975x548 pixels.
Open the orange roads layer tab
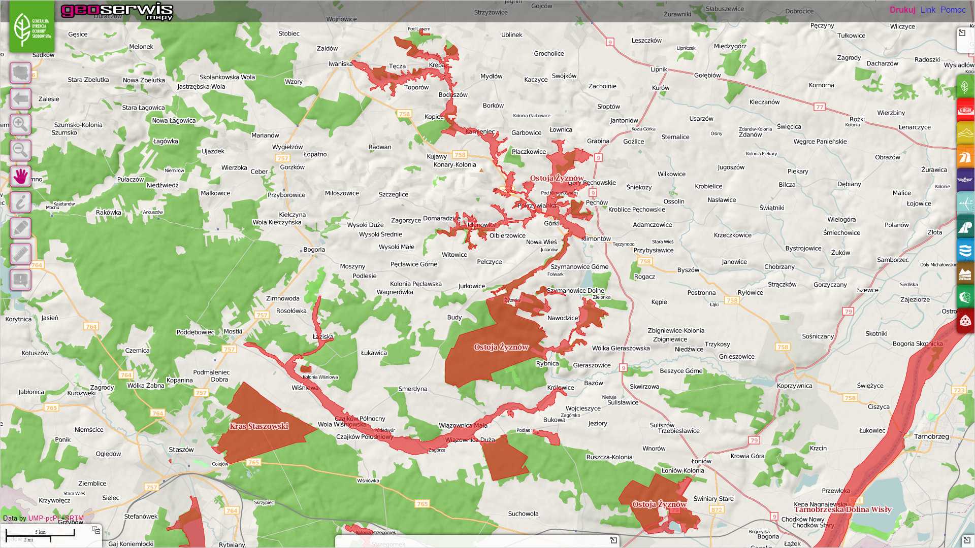pos(965,157)
